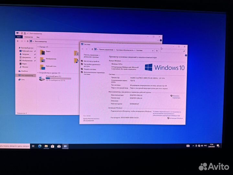The width and height of the screenshot is (233, 175).
Task: Open Task View on the taskbar
Action: (x=33, y=146)
